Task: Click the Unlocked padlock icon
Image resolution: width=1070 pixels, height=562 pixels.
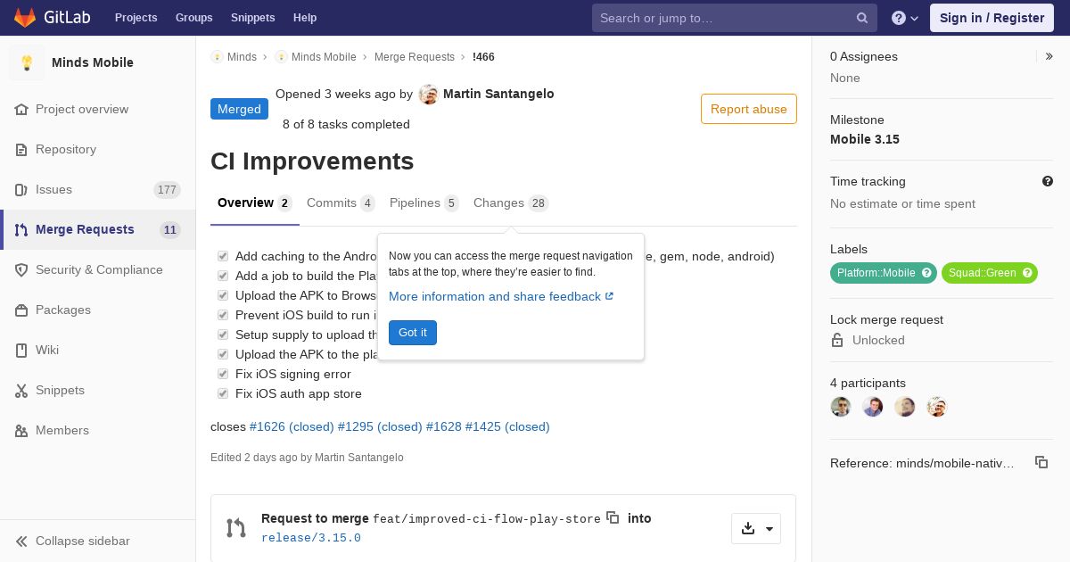Action: pos(837,340)
